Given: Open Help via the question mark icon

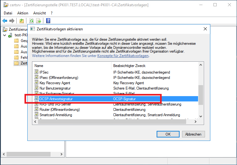Looking at the screenshot, I should 48,21.
